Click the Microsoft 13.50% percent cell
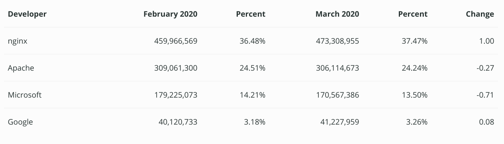This screenshot has width=504, height=144. pos(415,95)
